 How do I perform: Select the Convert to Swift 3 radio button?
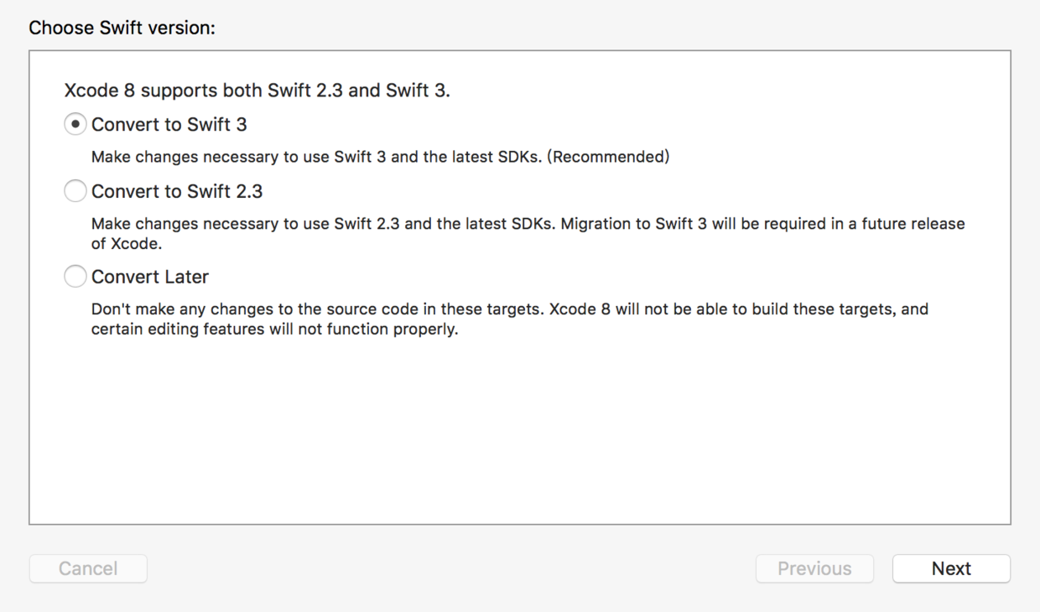tap(75, 124)
